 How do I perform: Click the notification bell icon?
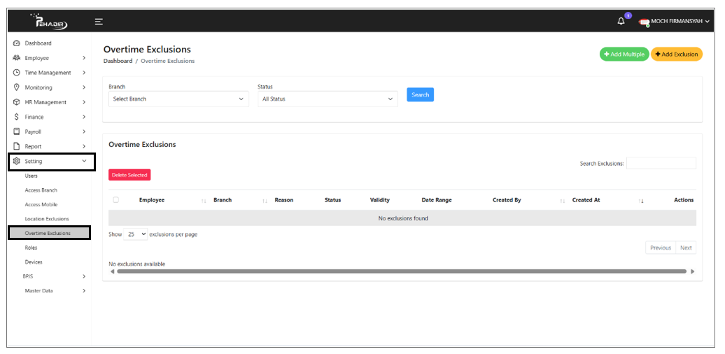coord(621,22)
